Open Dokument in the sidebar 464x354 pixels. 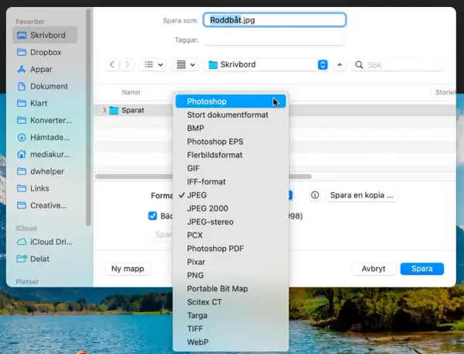(45, 86)
